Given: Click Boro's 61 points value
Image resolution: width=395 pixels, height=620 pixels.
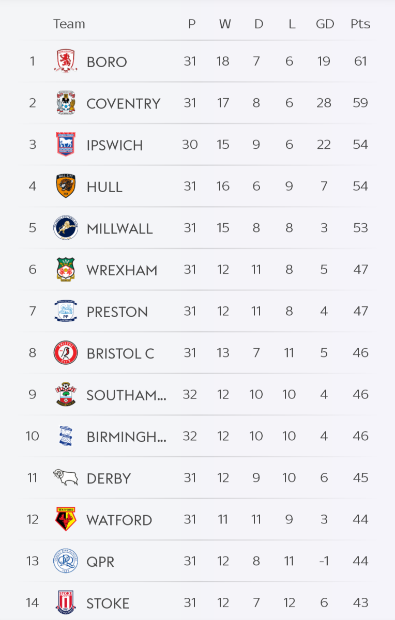Looking at the screenshot, I should pyautogui.click(x=360, y=61).
